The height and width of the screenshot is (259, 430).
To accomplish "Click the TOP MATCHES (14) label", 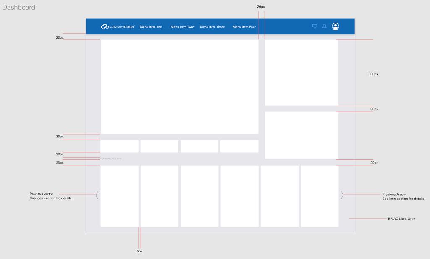I will point(110,158).
